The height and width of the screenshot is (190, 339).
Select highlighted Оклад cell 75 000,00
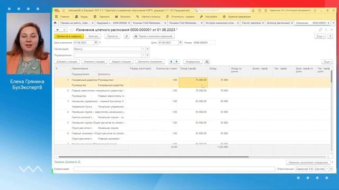[x=193, y=82]
